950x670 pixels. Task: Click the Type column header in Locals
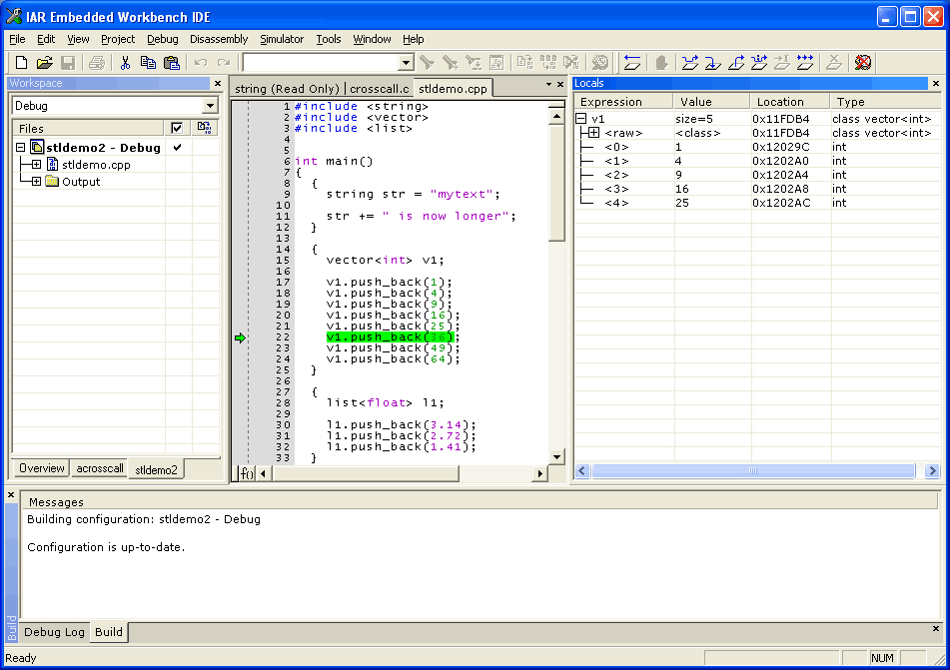click(x=885, y=102)
